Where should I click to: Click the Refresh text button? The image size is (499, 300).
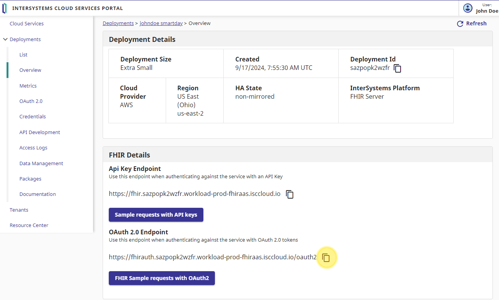point(476,23)
